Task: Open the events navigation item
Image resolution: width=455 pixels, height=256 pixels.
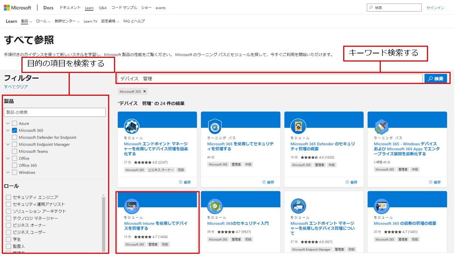Action: point(161,8)
